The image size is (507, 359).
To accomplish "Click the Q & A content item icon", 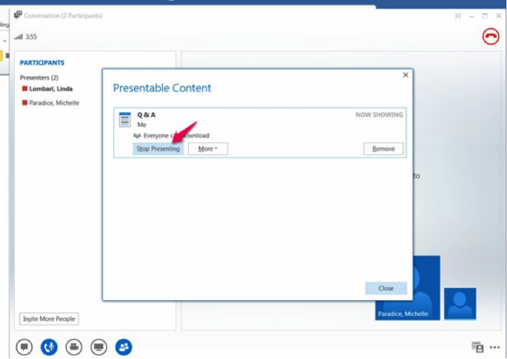I will point(125,119).
